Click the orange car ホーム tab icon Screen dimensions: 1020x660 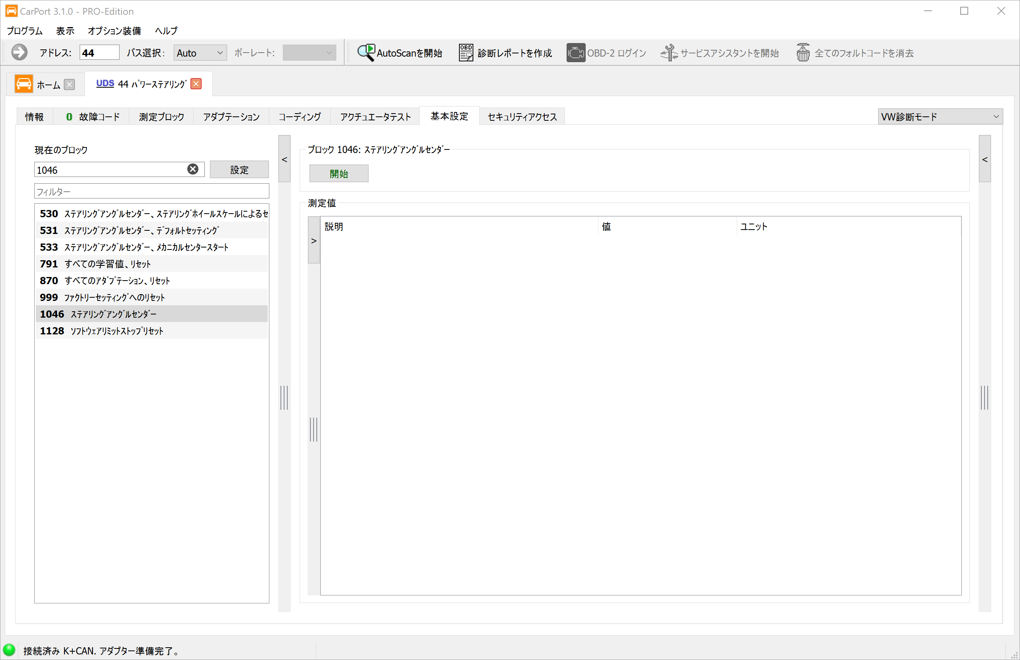coord(24,84)
